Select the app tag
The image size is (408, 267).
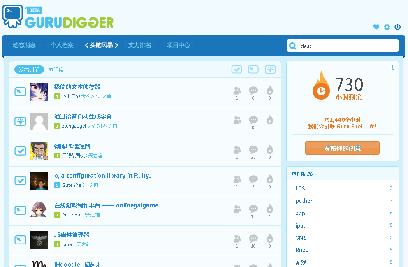[x=300, y=214]
